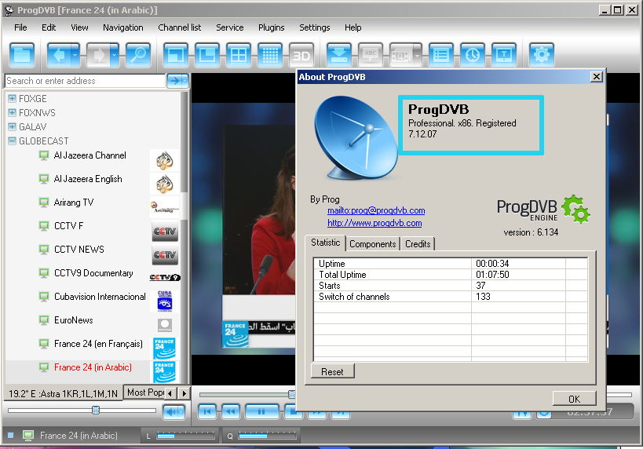Click the magnifying glass search icon
This screenshot has height=449, width=643.
point(138,54)
